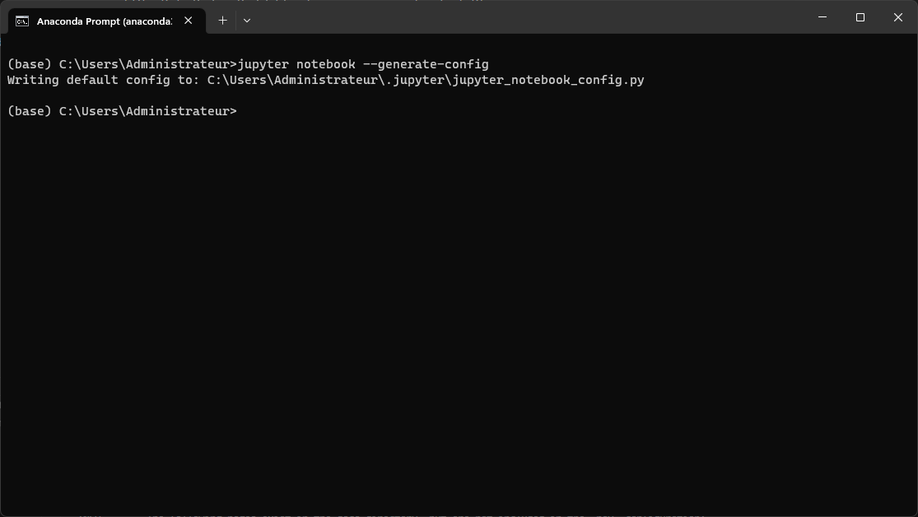Click the .jupyter folder in the output path
This screenshot has width=918, height=517.
point(415,80)
